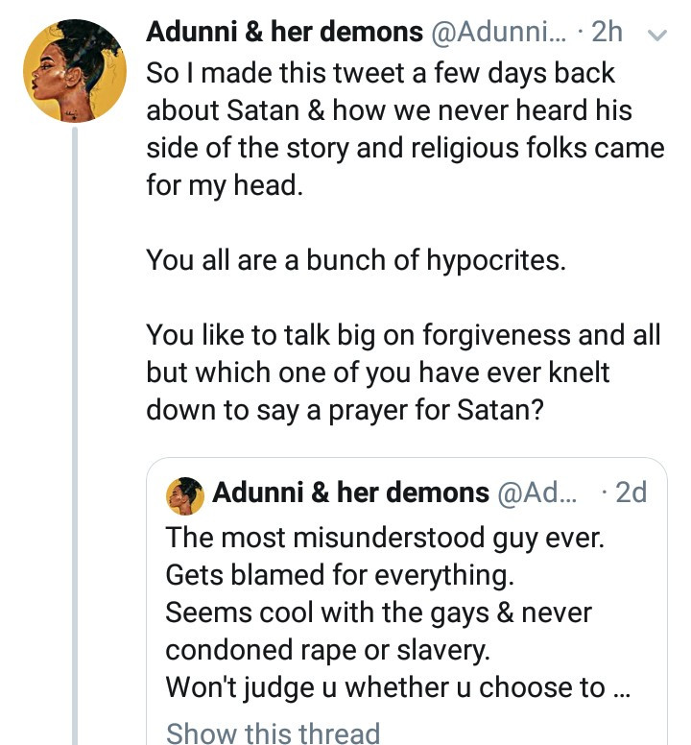Click the Show this thread link
691x745 pixels.
[273, 733]
